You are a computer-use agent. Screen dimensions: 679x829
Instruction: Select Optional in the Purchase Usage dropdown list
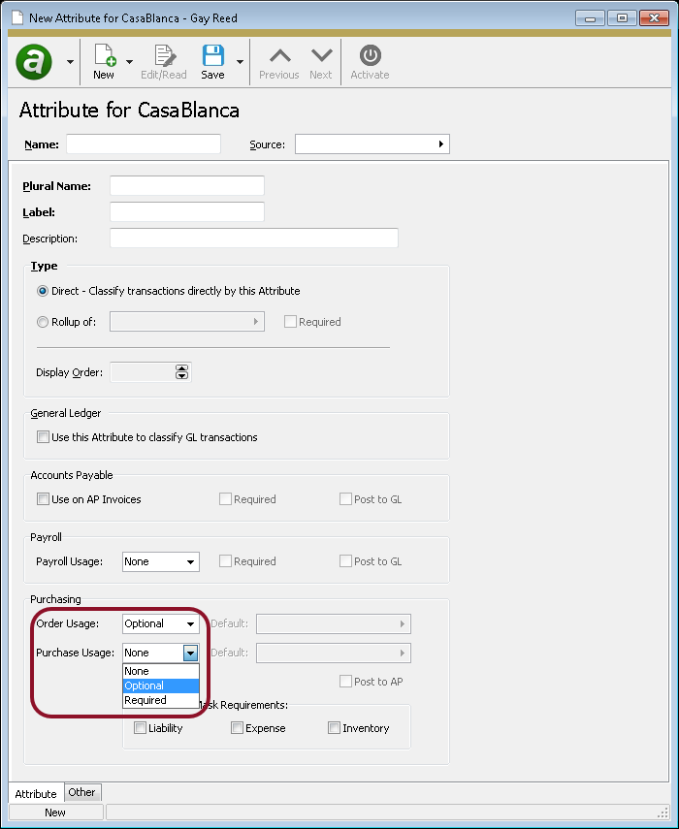[145, 686]
